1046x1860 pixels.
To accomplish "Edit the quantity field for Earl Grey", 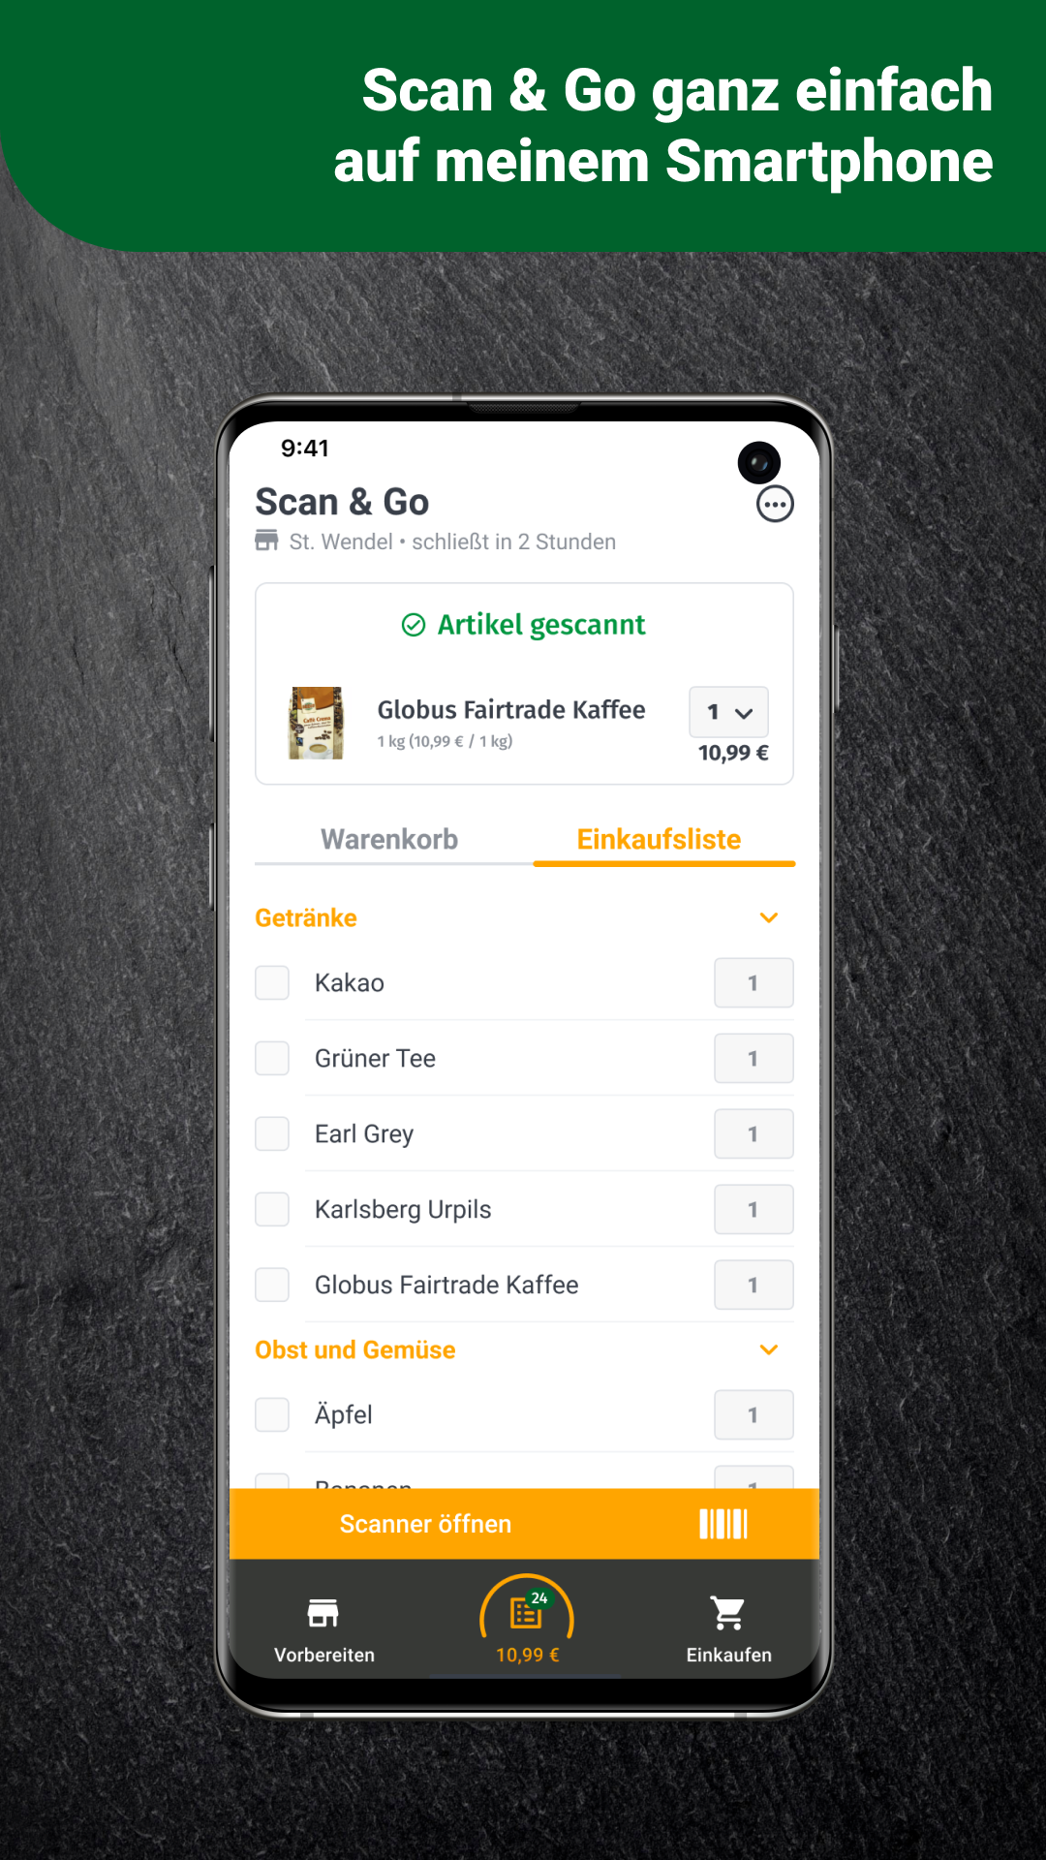I will pos(754,1133).
